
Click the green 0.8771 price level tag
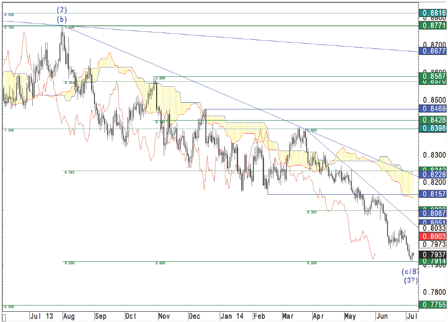pyautogui.click(x=433, y=26)
